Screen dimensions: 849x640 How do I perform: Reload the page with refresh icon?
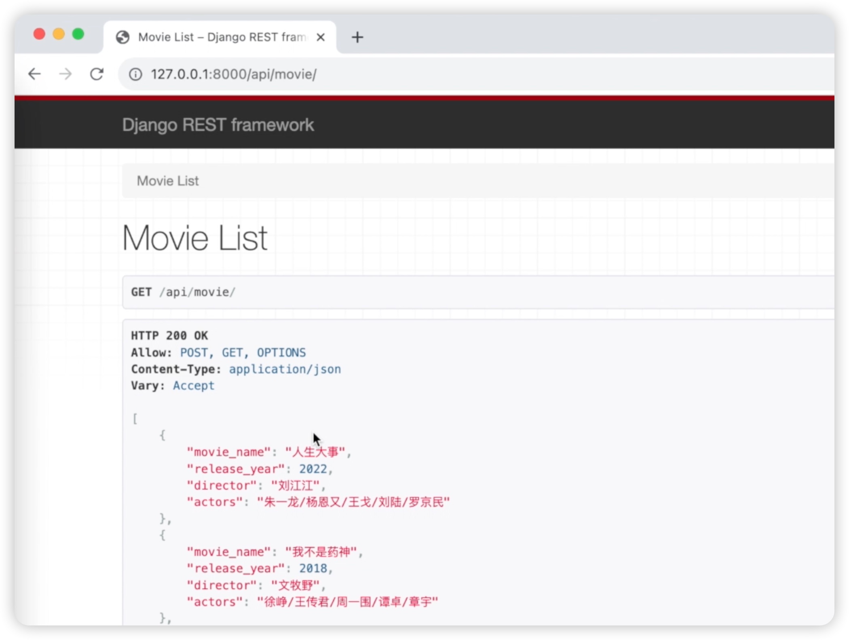click(97, 74)
